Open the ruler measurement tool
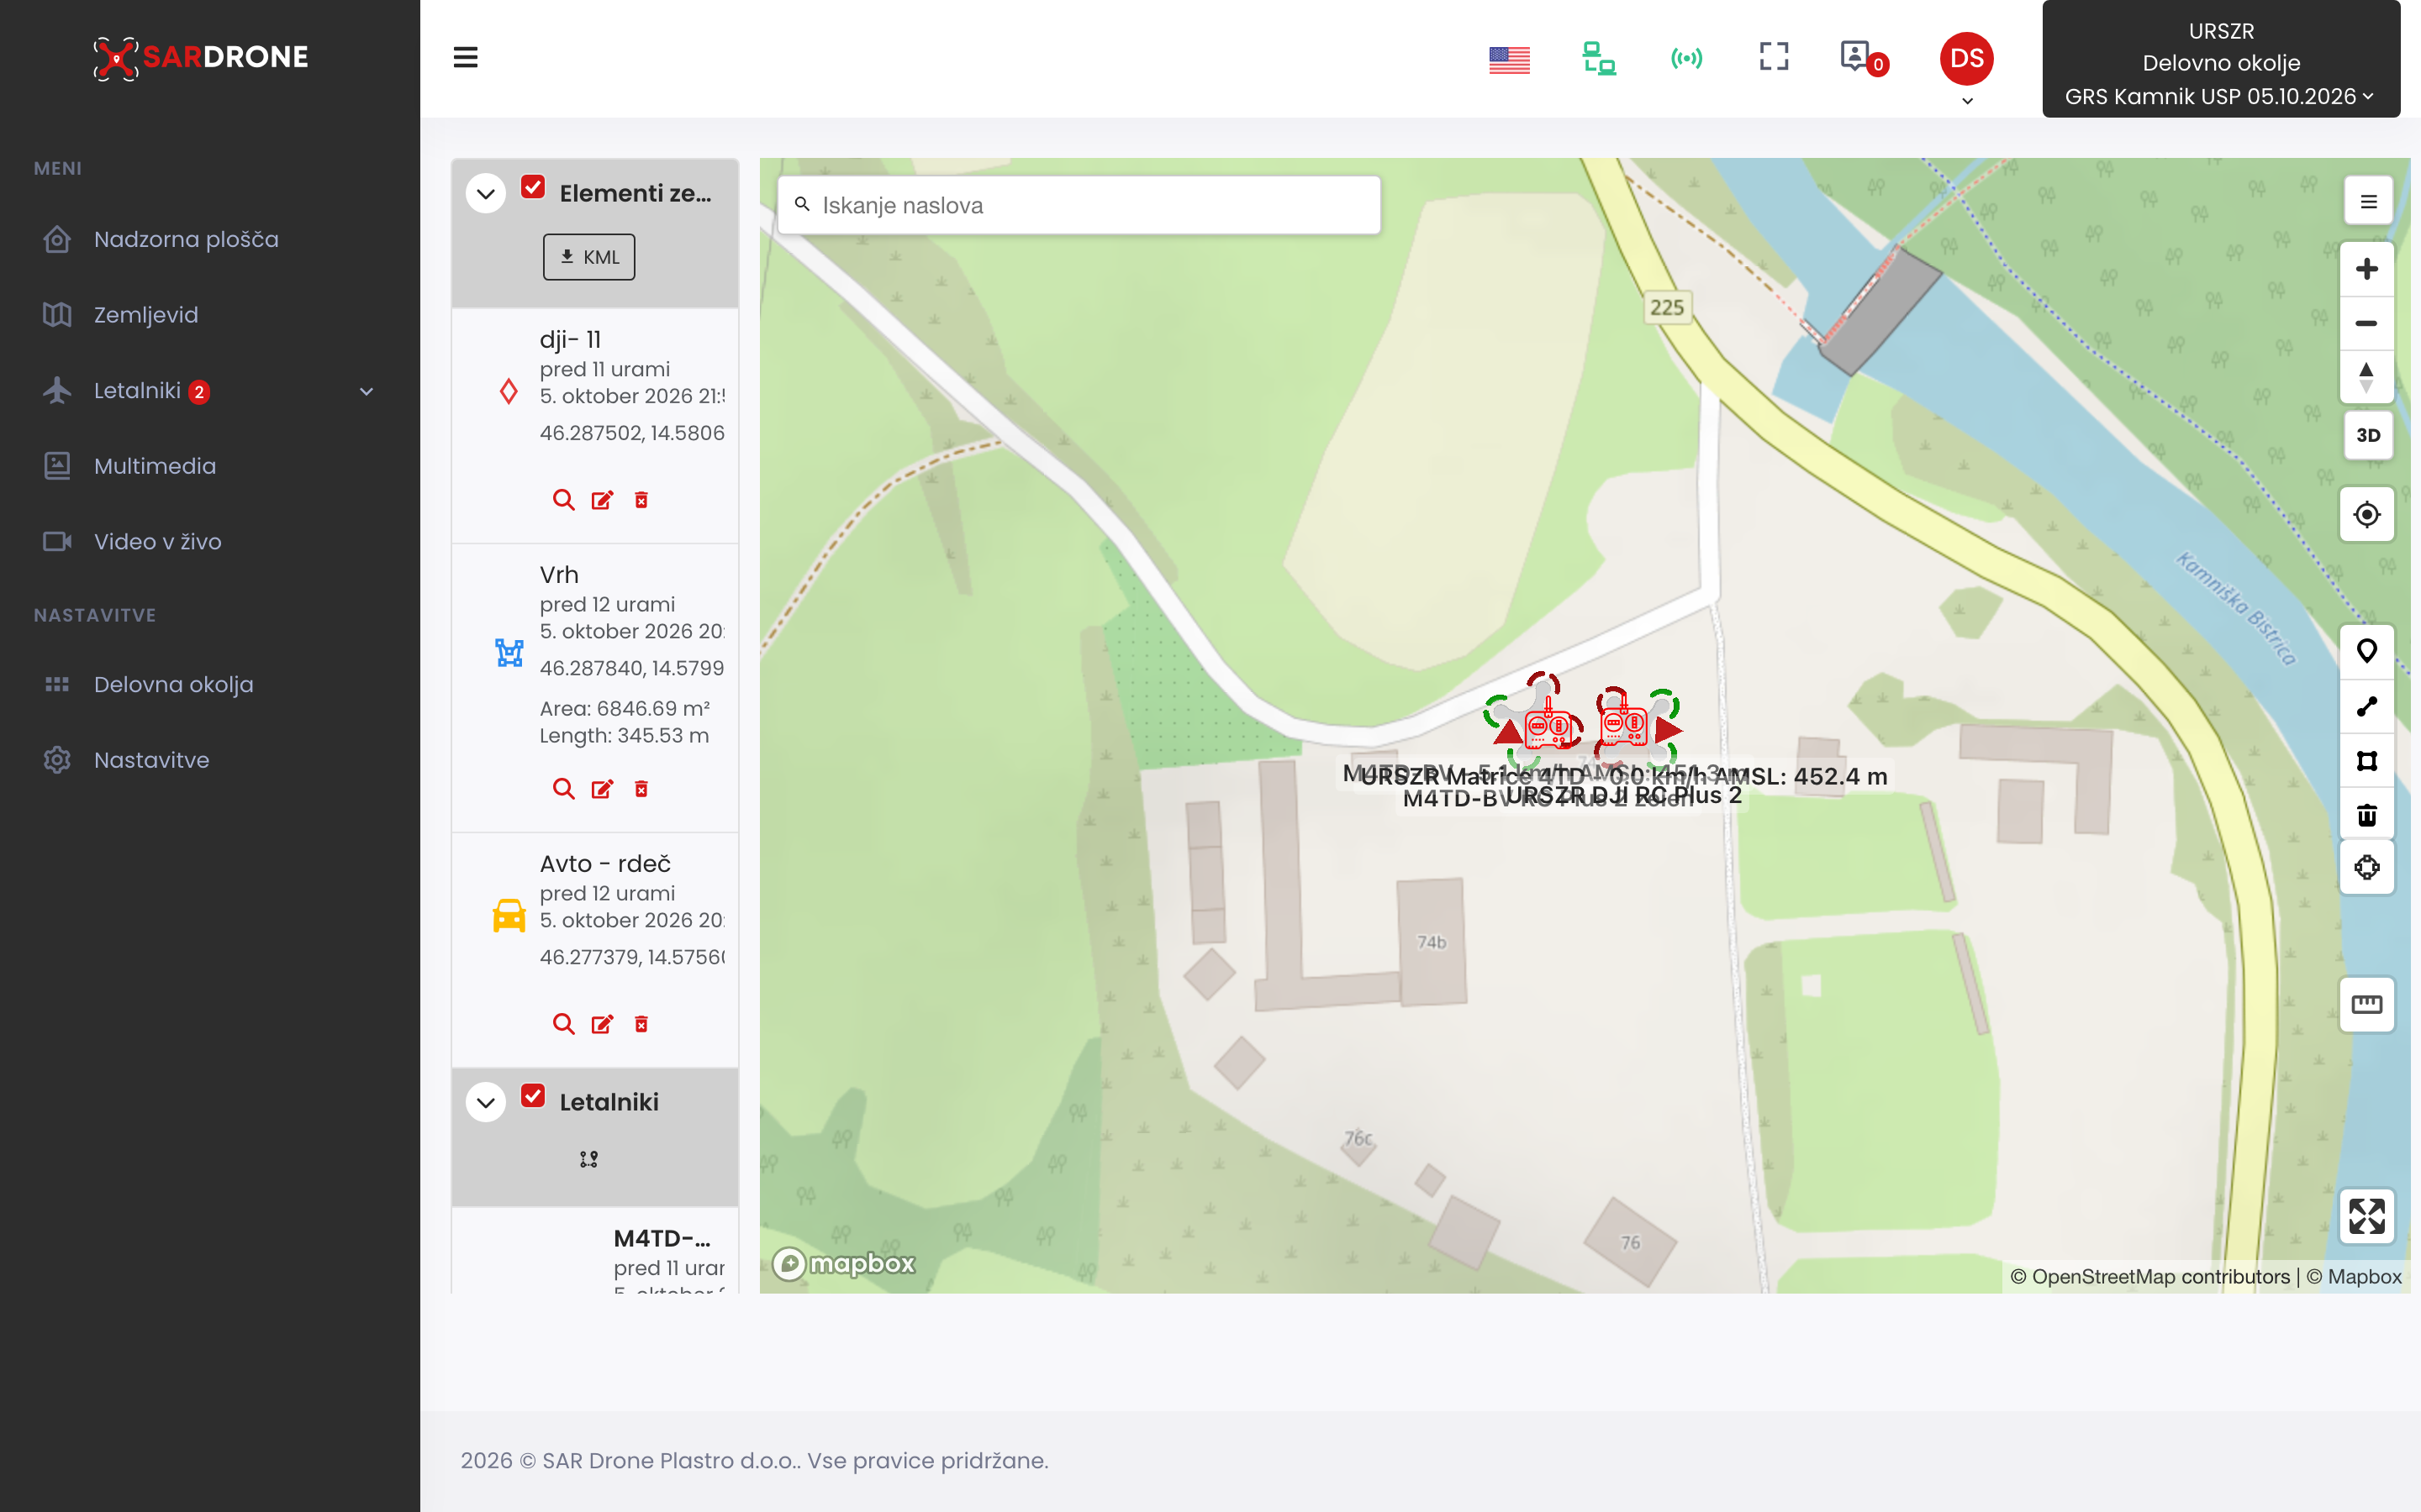This screenshot has height=1512, width=2421. (x=2366, y=1004)
